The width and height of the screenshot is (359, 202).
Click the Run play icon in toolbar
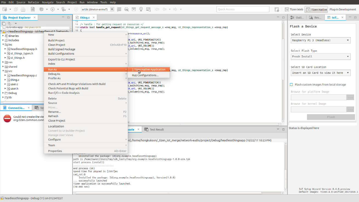pyautogui.click(x=52, y=9)
